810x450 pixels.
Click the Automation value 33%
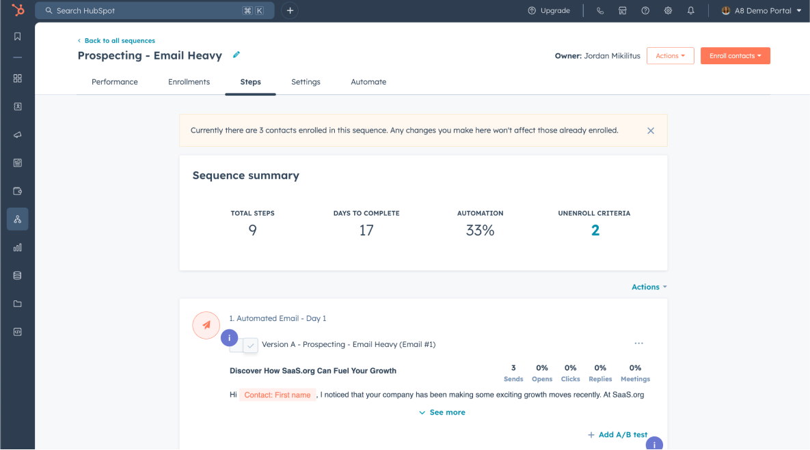481,230
